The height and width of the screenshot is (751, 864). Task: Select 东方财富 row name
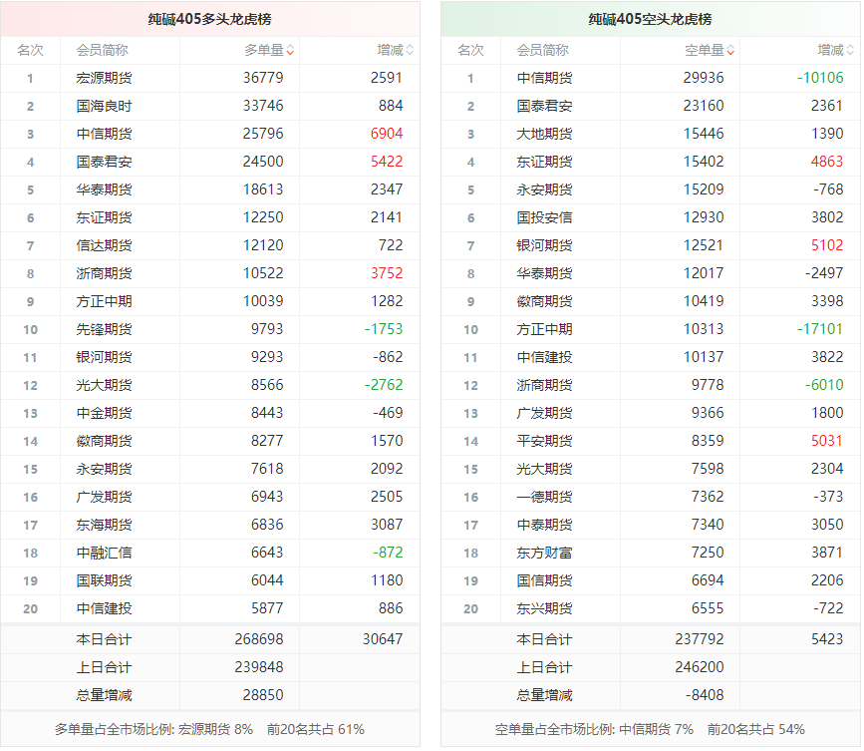(x=544, y=553)
